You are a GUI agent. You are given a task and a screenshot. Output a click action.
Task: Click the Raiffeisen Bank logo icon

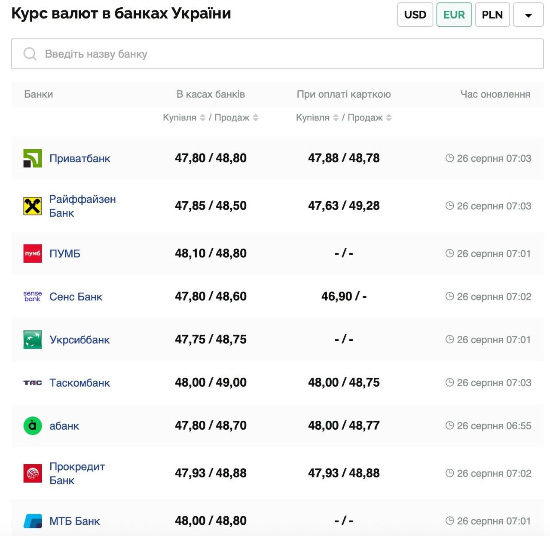click(x=33, y=206)
